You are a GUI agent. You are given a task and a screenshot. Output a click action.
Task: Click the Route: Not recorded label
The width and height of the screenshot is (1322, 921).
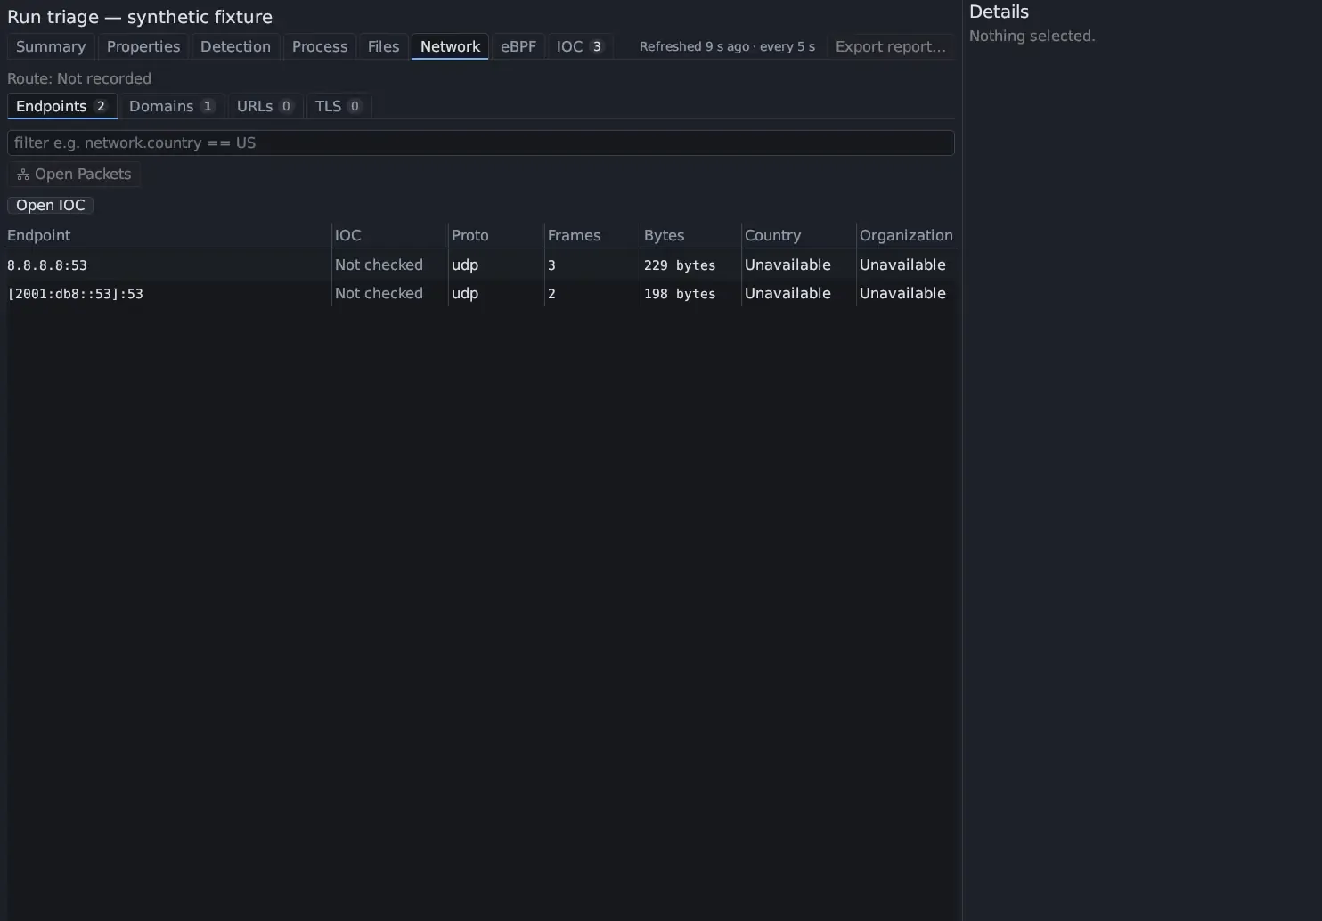pyautogui.click(x=79, y=78)
